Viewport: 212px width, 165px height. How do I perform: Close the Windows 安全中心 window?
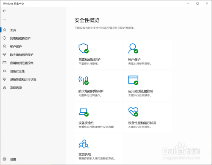tap(207, 3)
